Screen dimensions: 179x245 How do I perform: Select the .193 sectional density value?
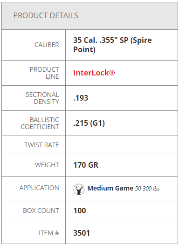coord(81,98)
